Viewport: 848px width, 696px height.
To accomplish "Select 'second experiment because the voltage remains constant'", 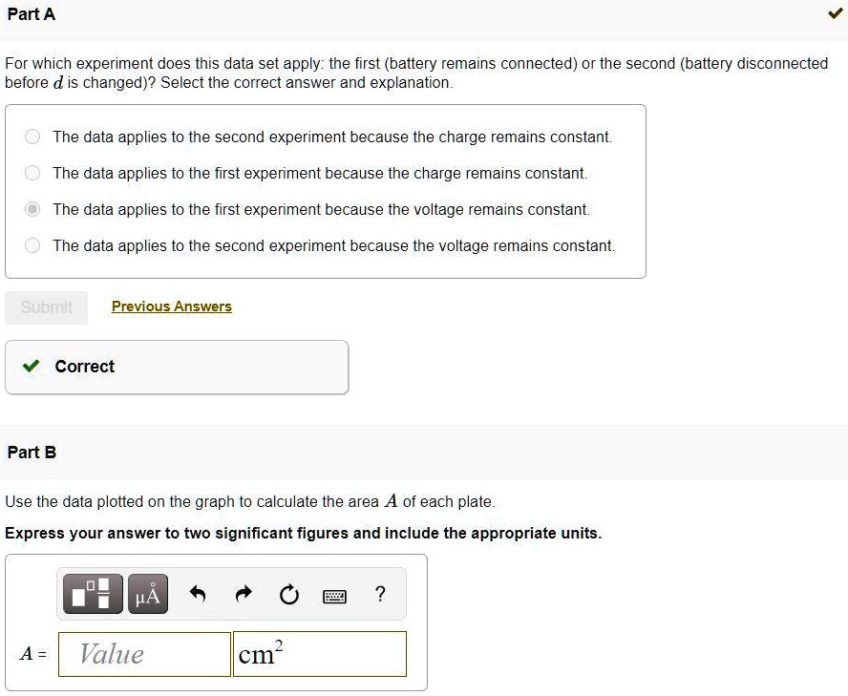I will (x=32, y=245).
